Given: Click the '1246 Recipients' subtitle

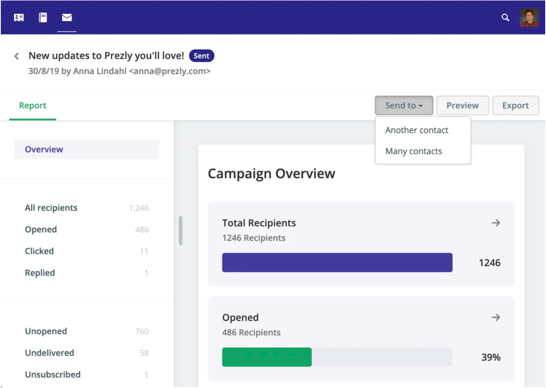Looking at the screenshot, I should (x=254, y=238).
